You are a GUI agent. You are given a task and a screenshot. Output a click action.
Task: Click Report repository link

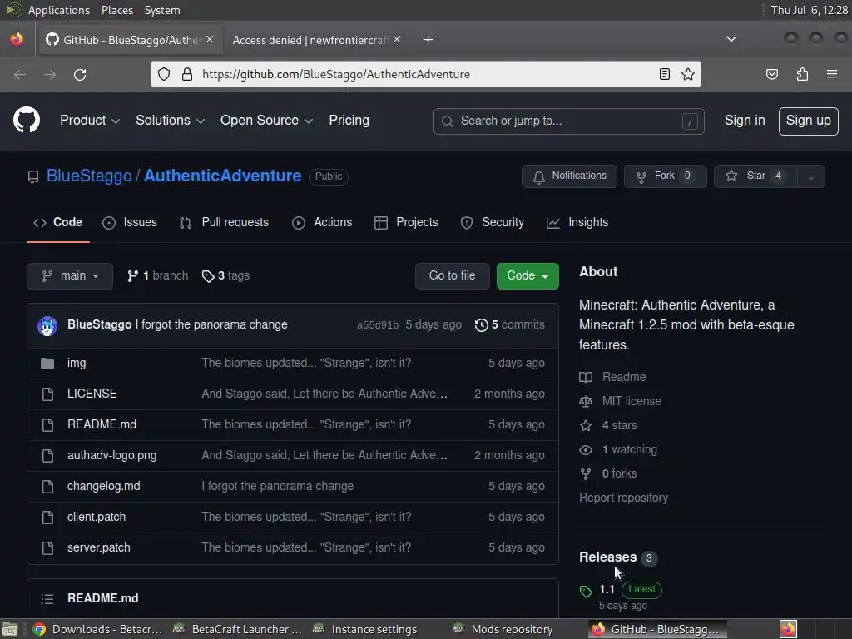(623, 498)
